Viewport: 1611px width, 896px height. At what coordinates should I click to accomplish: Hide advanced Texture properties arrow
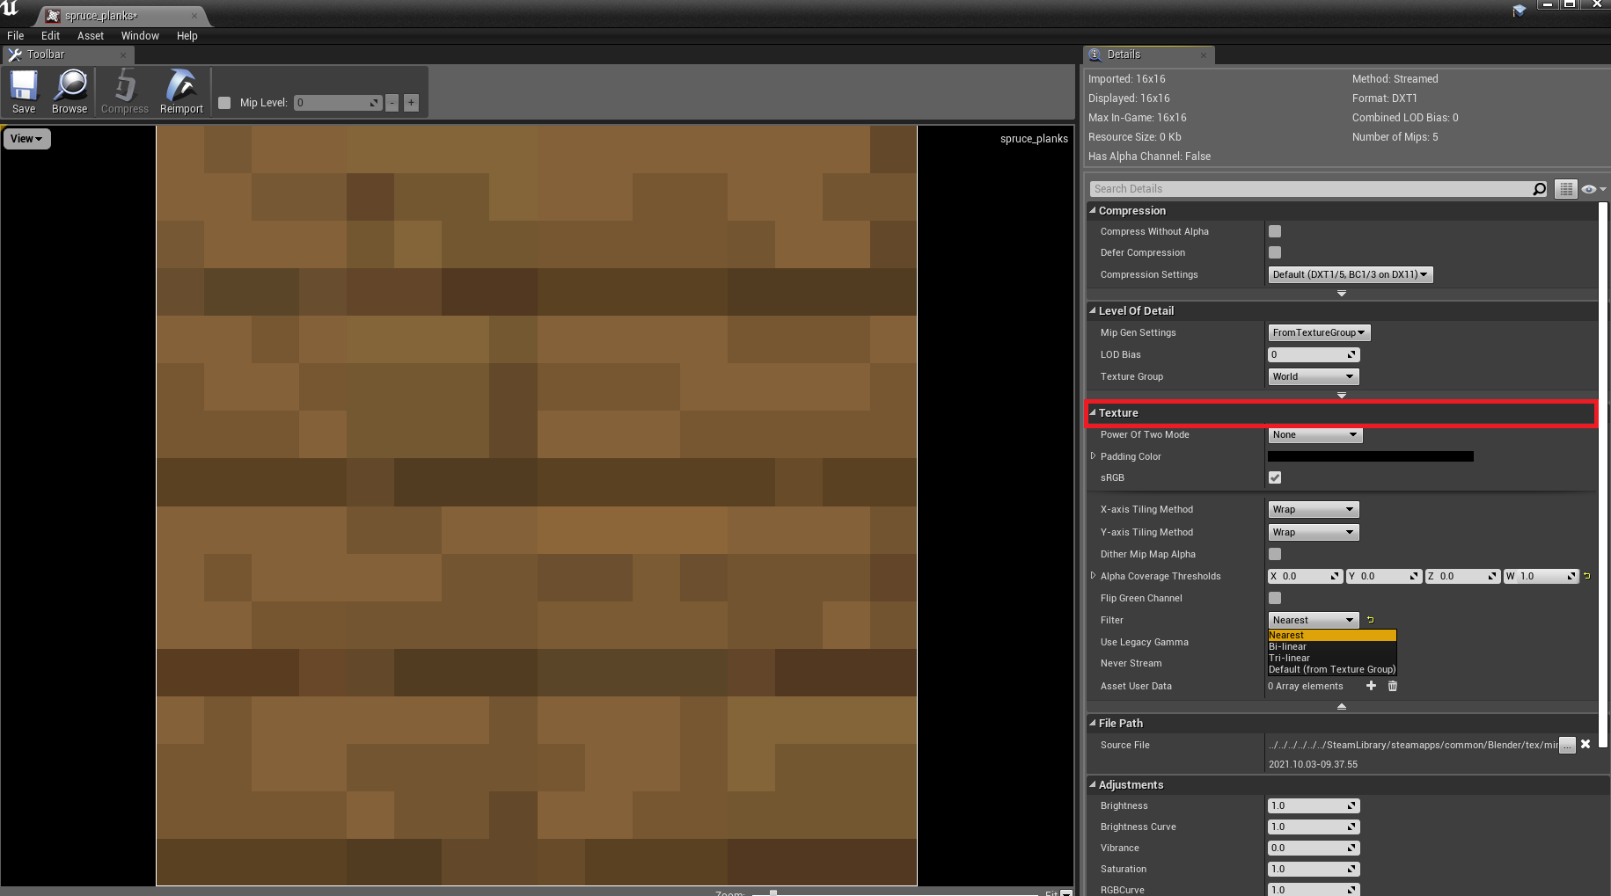[1342, 706]
